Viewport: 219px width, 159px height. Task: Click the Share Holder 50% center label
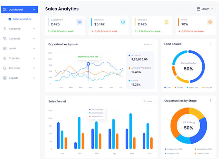[x=188, y=66]
